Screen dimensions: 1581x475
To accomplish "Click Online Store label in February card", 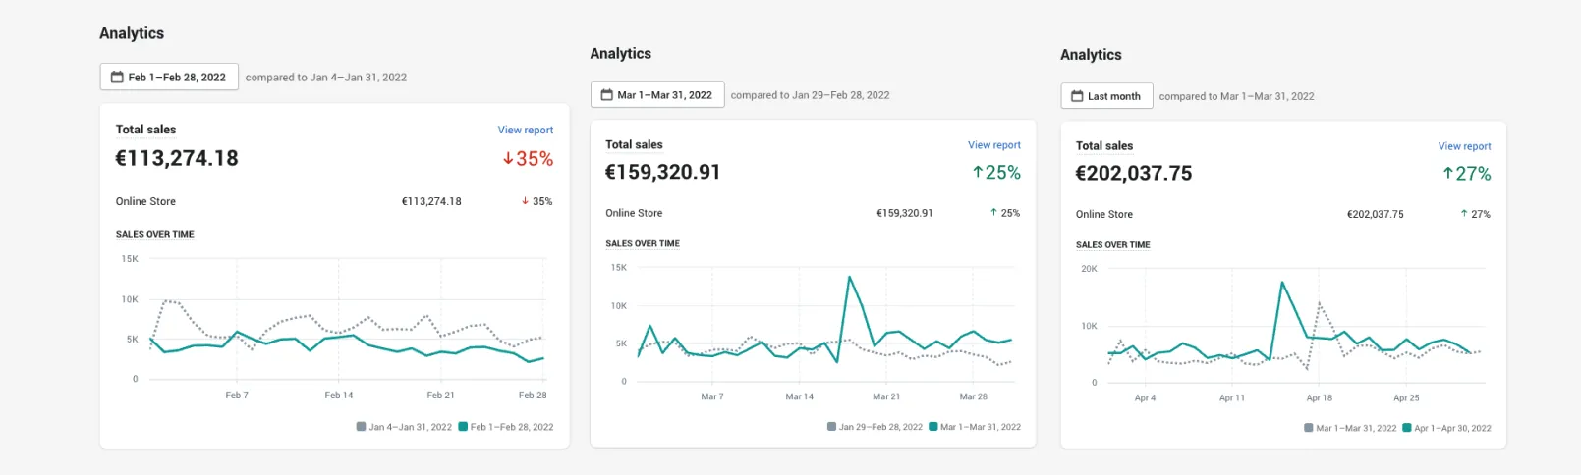I will 145,201.
